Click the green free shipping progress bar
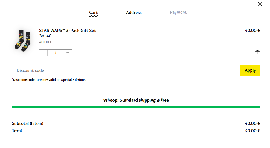Screen dimensions: 270x148 pos(136,107)
